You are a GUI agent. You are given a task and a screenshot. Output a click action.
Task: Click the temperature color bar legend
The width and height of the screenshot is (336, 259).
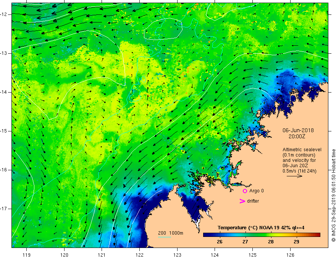[262, 235]
